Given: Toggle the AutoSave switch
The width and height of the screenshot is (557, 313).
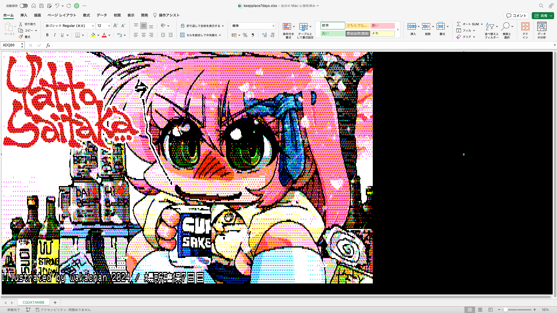Looking at the screenshot, I should [24, 6].
